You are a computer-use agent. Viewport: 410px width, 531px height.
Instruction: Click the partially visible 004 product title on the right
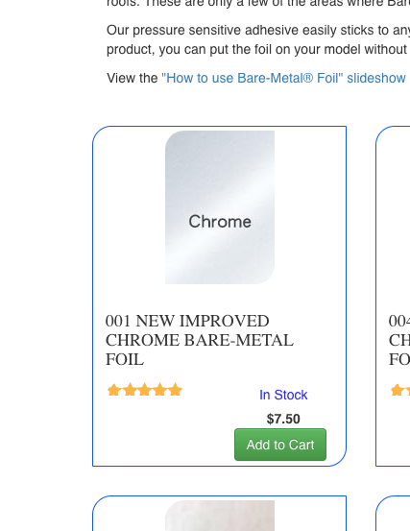pyautogui.click(x=399, y=340)
